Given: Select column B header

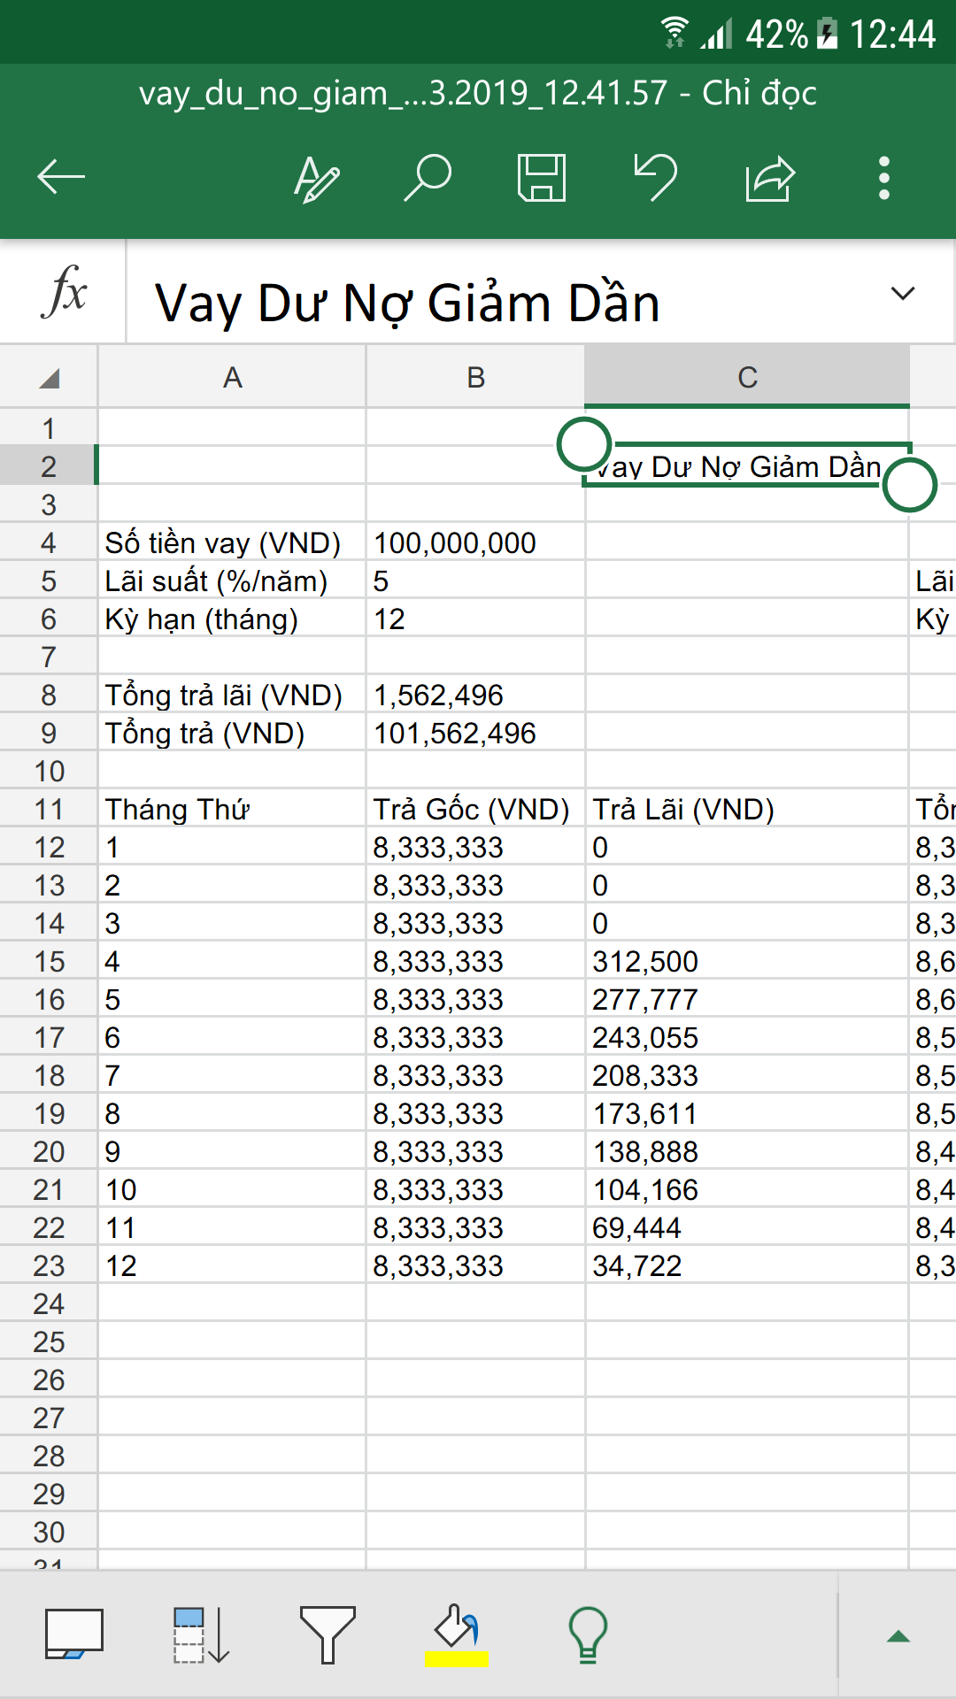Looking at the screenshot, I should [x=475, y=378].
